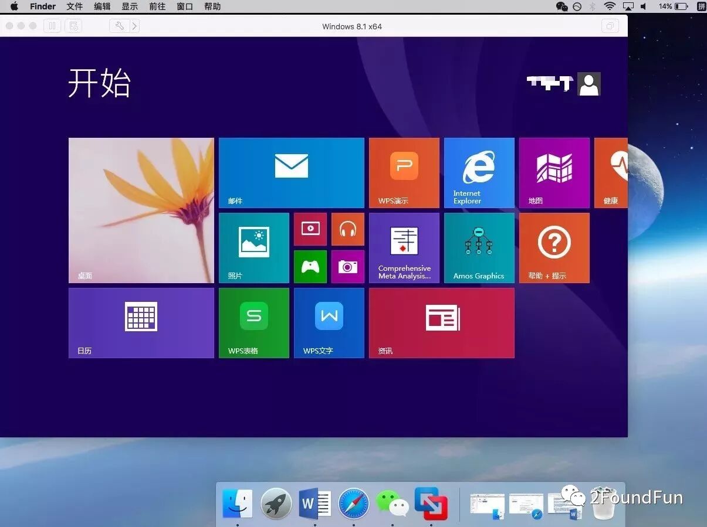Image resolution: width=707 pixels, height=527 pixels.
Task: Open the Internet Explorer tile
Action: (479, 173)
